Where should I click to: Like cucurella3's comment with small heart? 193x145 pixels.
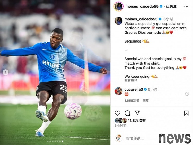(187, 94)
